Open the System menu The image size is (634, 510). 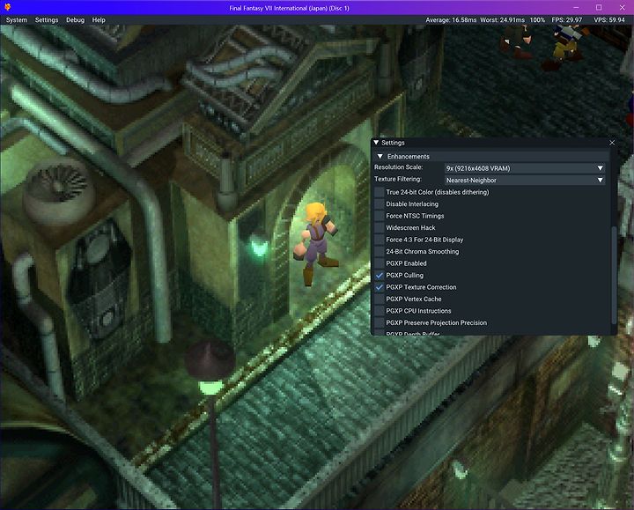point(17,19)
